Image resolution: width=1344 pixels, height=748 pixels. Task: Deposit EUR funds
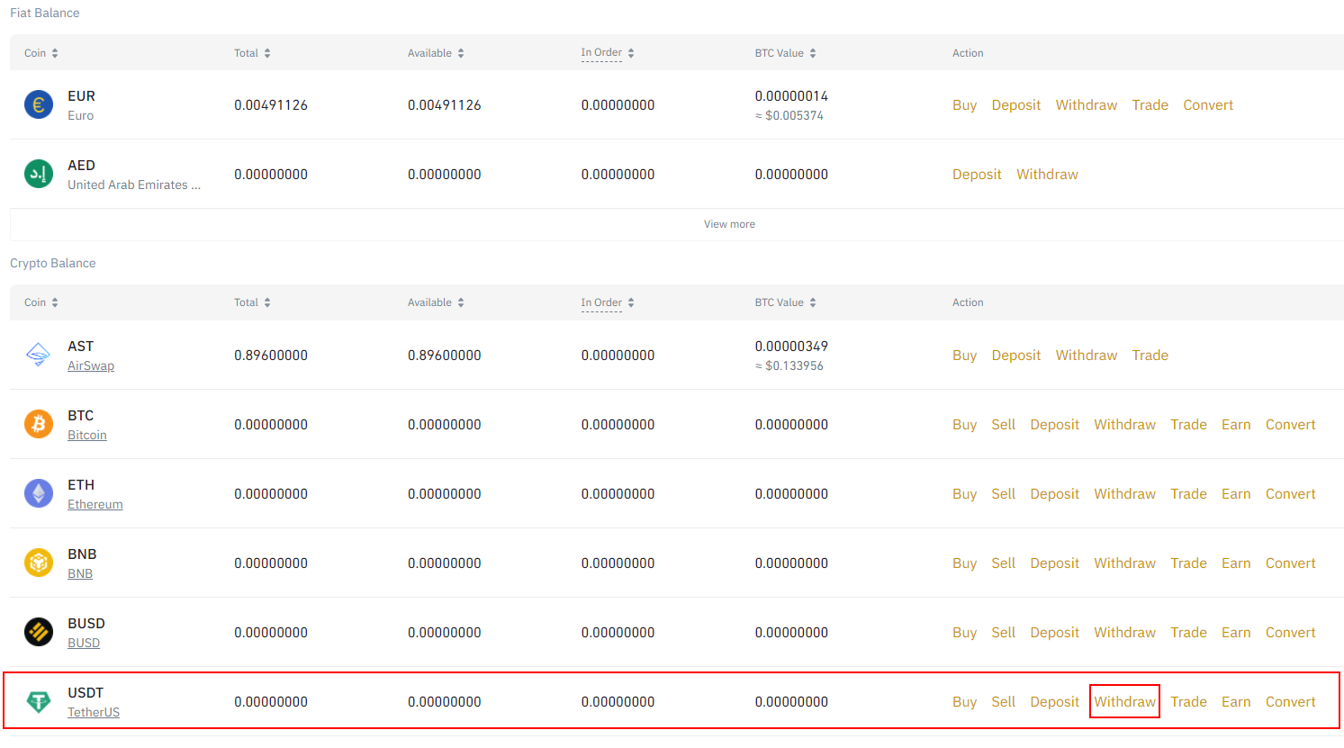tap(1016, 105)
